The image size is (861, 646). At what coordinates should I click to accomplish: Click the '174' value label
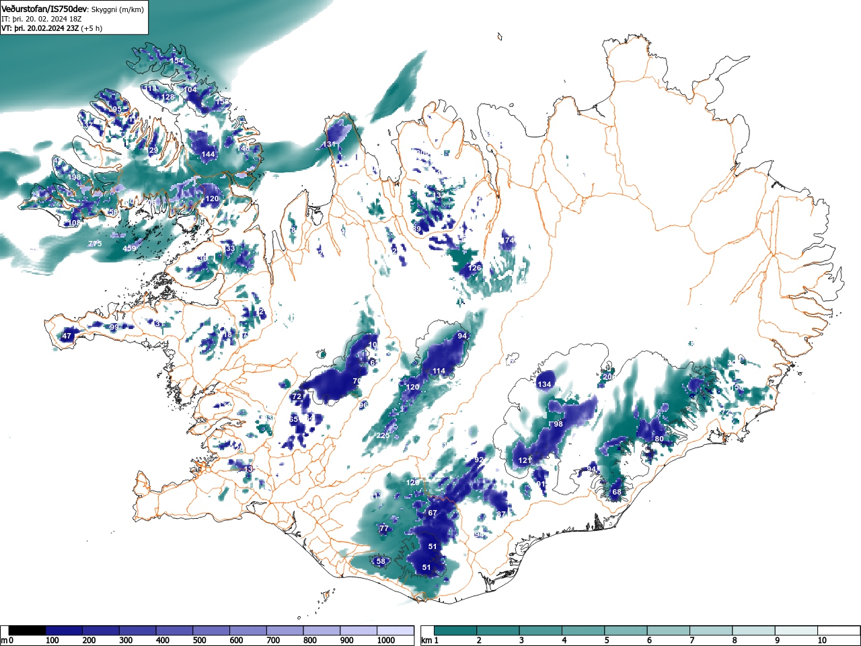(508, 240)
